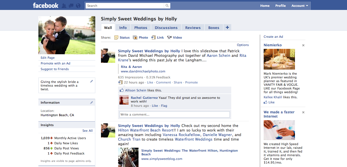Click See All in Insights

coord(88,131)
